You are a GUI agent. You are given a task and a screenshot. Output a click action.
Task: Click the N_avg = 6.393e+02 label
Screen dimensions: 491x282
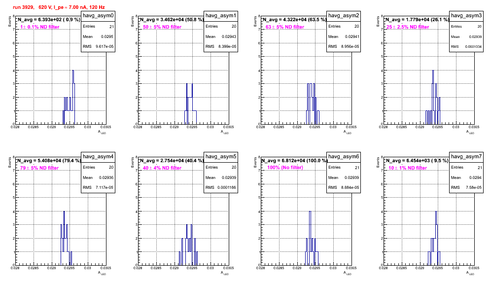[49, 19]
